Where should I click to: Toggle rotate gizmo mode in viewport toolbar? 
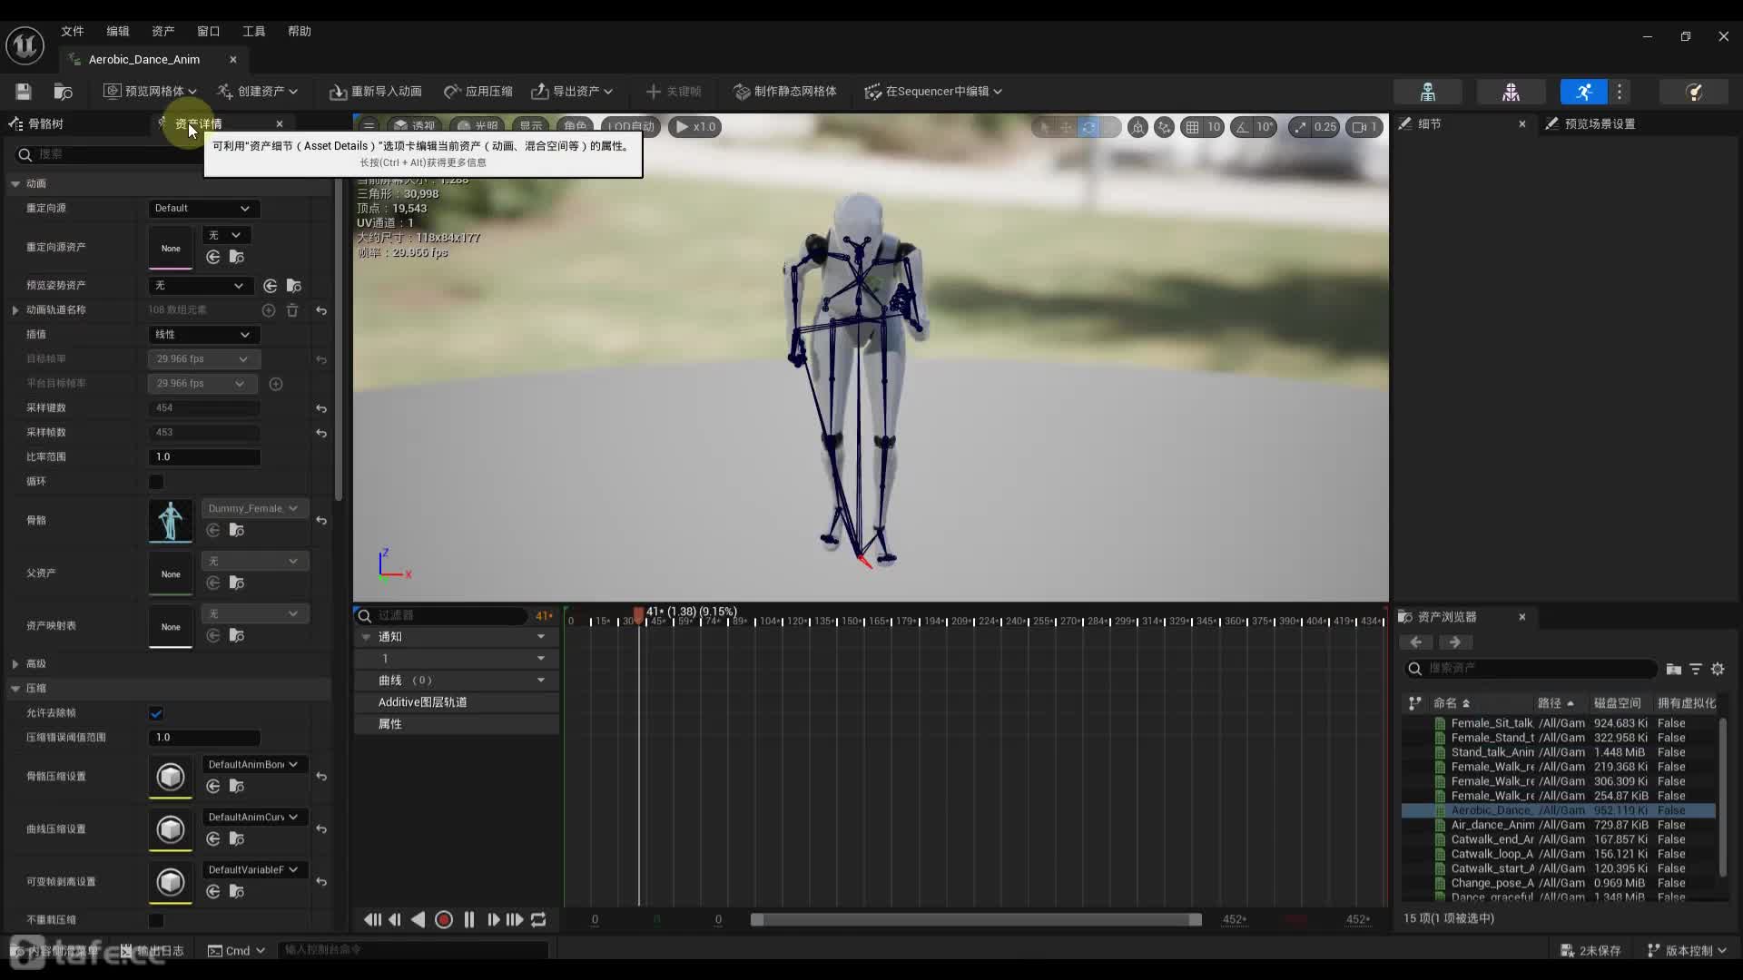tap(1088, 127)
